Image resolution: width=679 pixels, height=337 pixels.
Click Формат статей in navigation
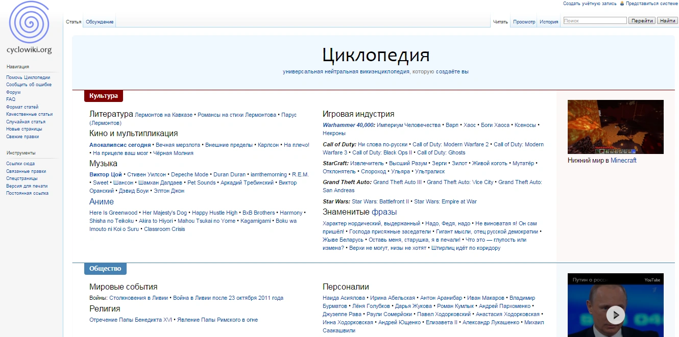point(22,107)
